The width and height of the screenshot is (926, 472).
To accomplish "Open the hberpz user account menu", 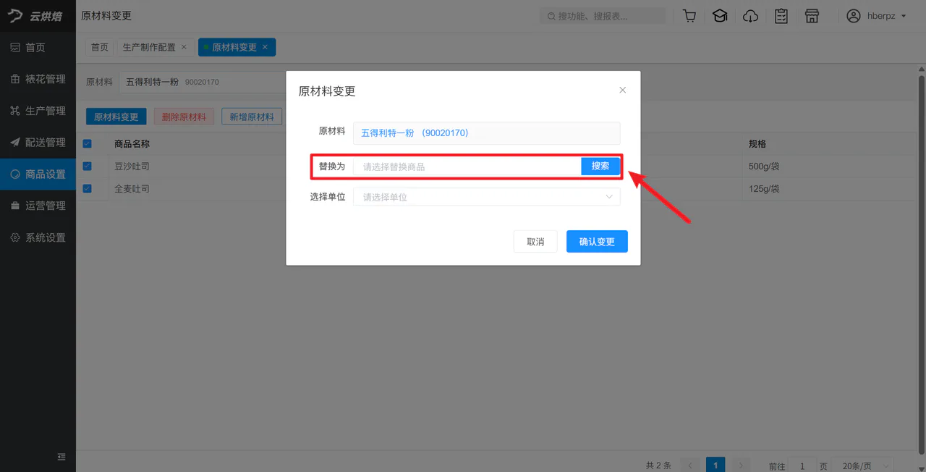I will point(876,16).
